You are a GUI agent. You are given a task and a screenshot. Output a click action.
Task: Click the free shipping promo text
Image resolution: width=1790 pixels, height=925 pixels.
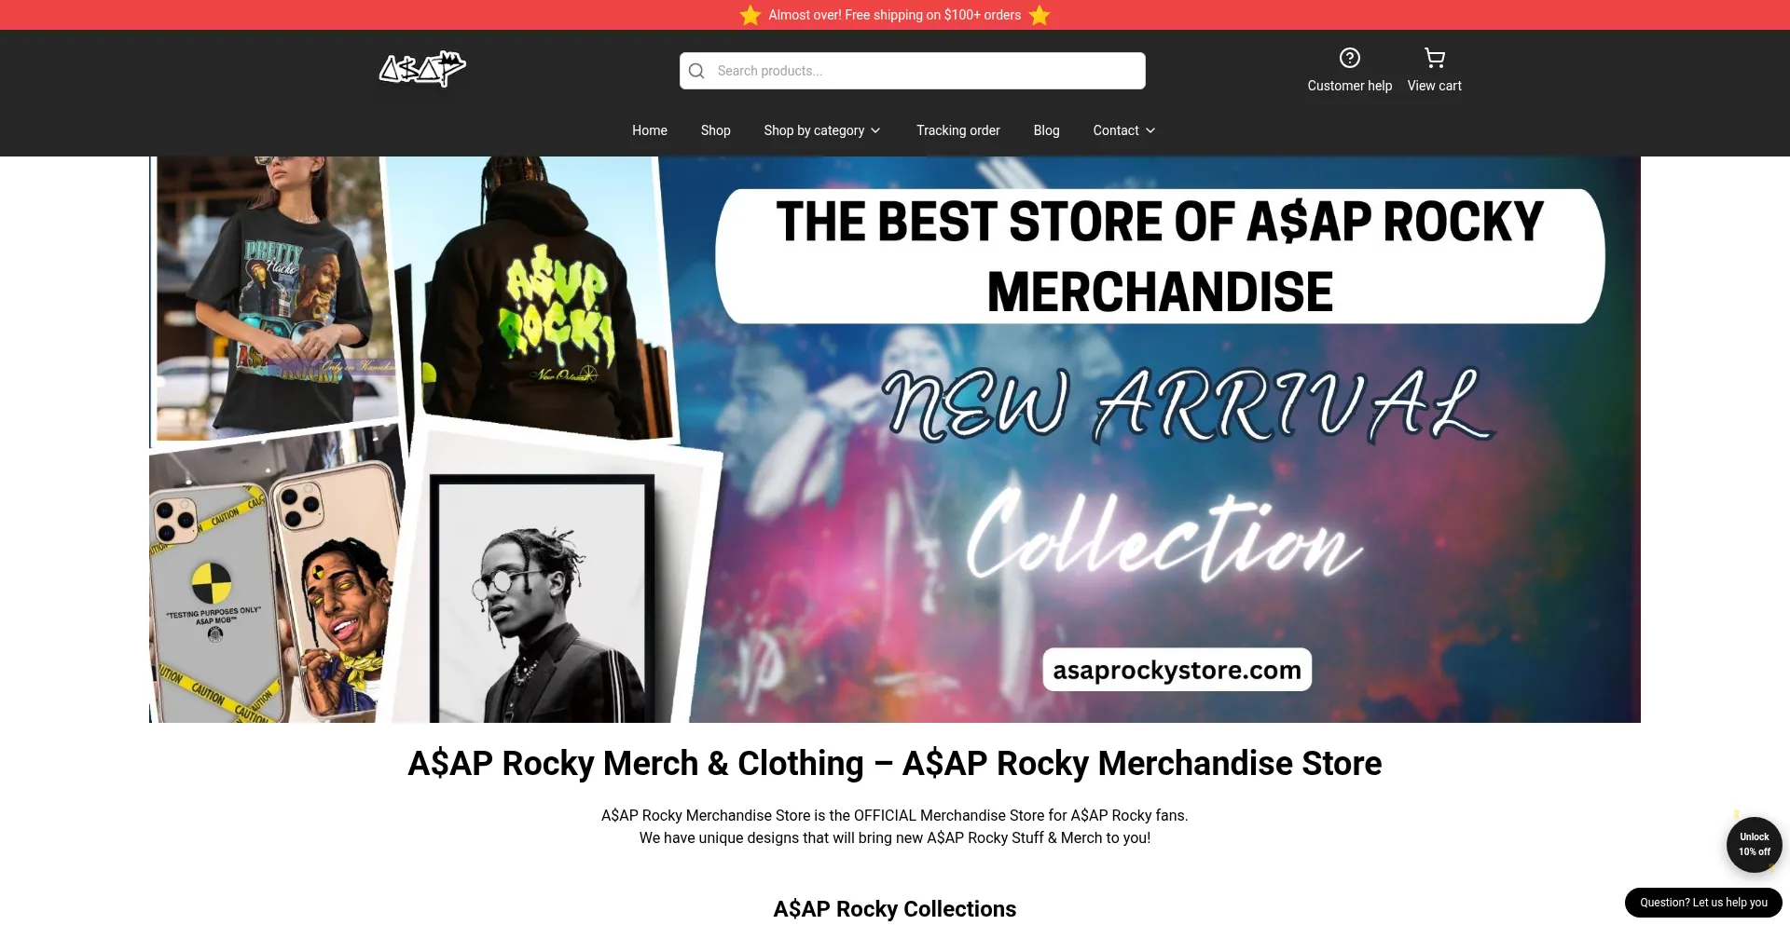click(895, 15)
